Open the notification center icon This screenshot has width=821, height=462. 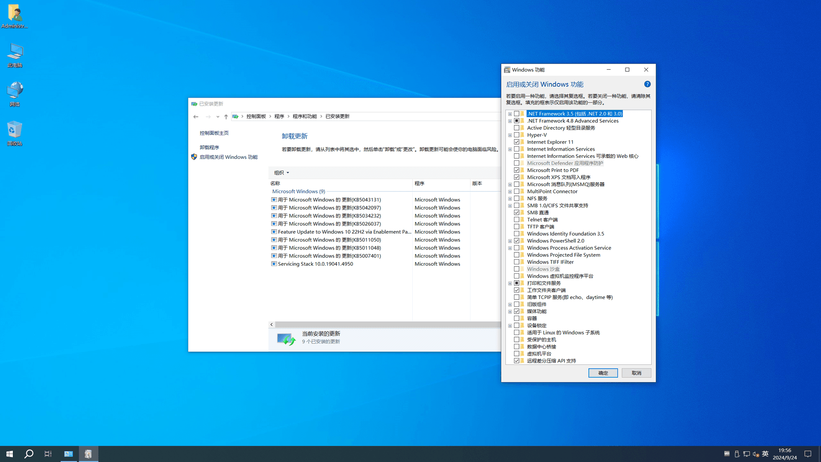coord(808,454)
